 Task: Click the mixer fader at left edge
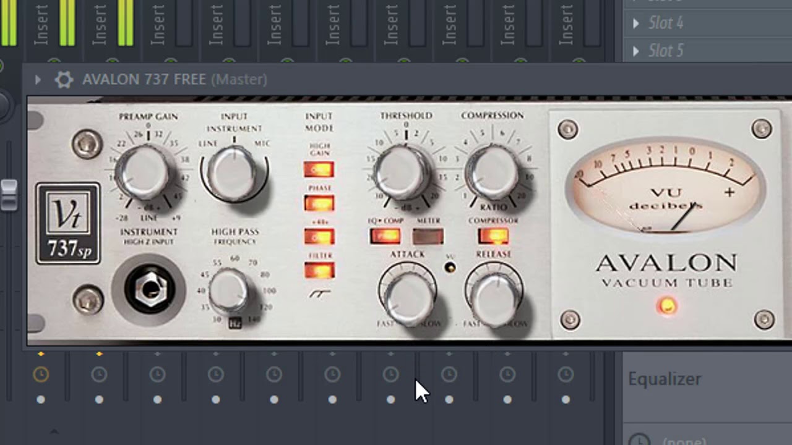pyautogui.click(x=8, y=195)
